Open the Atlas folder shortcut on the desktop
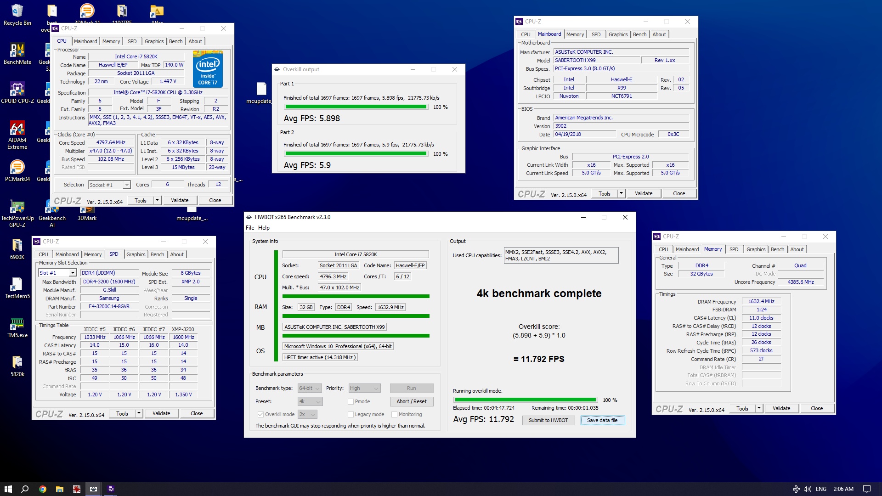This screenshot has width=882, height=496. click(x=157, y=13)
